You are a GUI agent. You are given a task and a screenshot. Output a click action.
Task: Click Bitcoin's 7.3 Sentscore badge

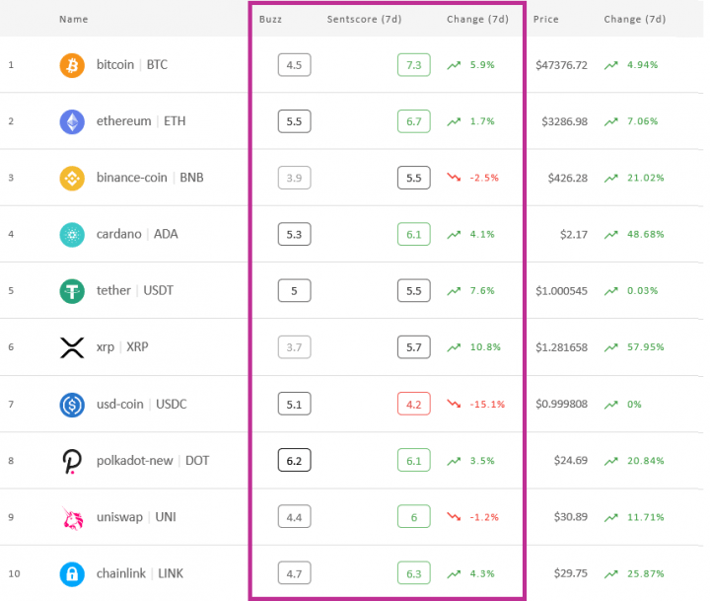pyautogui.click(x=413, y=65)
